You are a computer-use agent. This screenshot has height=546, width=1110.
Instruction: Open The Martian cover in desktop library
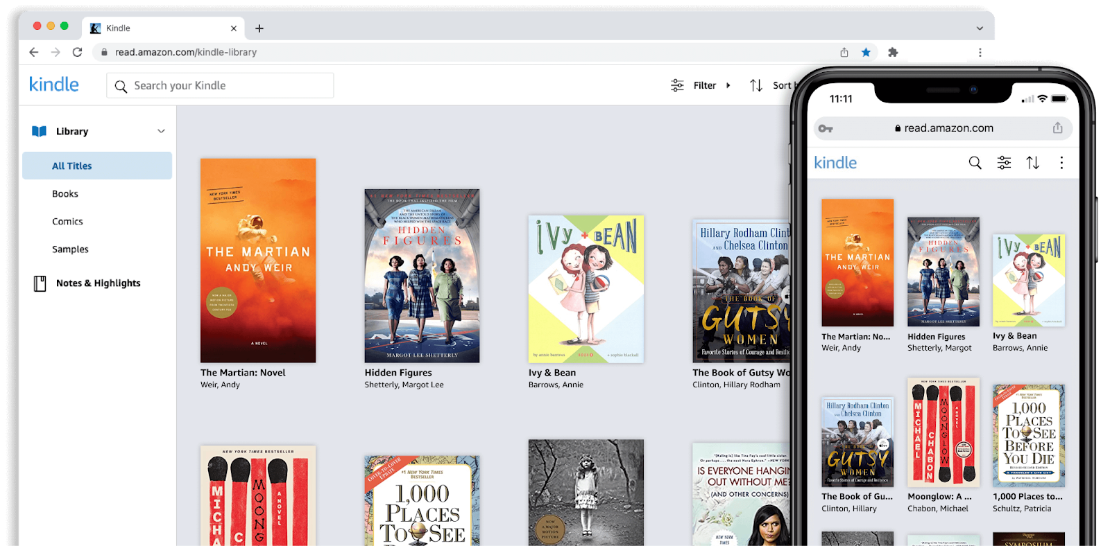pos(258,261)
